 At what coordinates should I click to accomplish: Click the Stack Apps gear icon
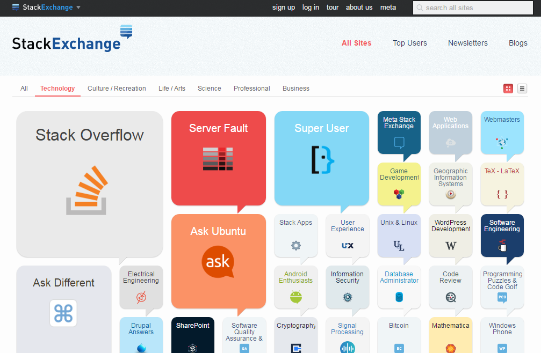coord(296,246)
